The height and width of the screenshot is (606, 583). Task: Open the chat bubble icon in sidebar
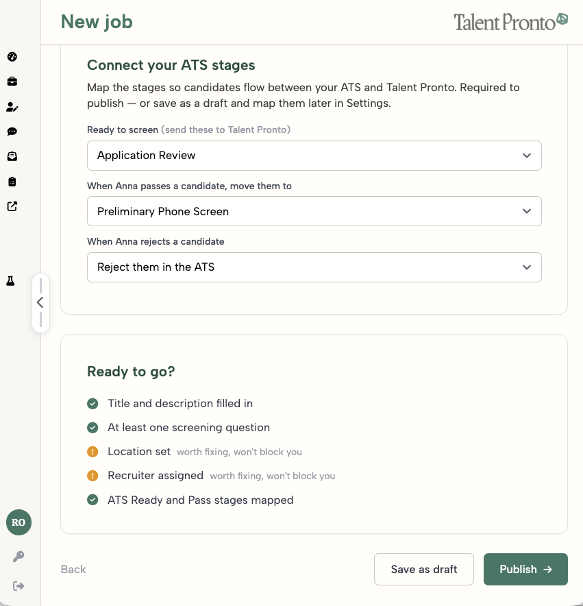[x=12, y=132]
